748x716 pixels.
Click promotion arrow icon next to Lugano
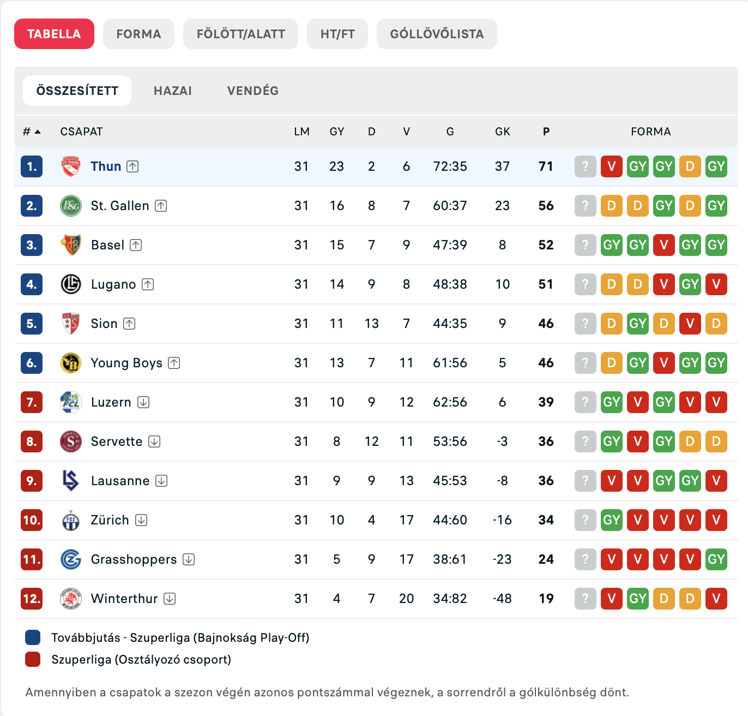[x=148, y=284]
